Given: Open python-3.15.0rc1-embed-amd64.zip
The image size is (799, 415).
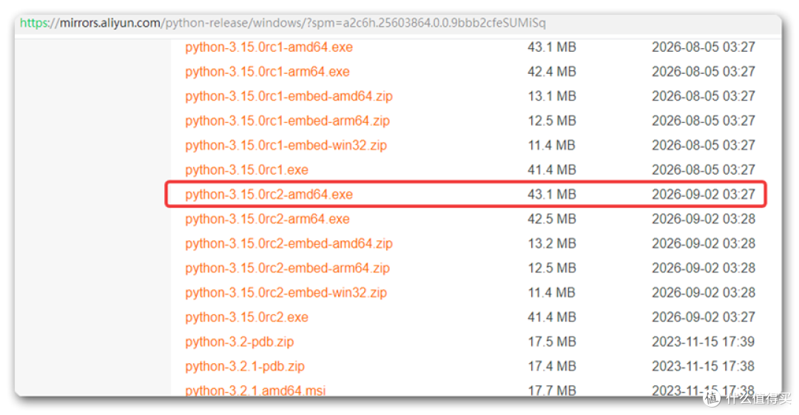Looking at the screenshot, I should pos(289,96).
